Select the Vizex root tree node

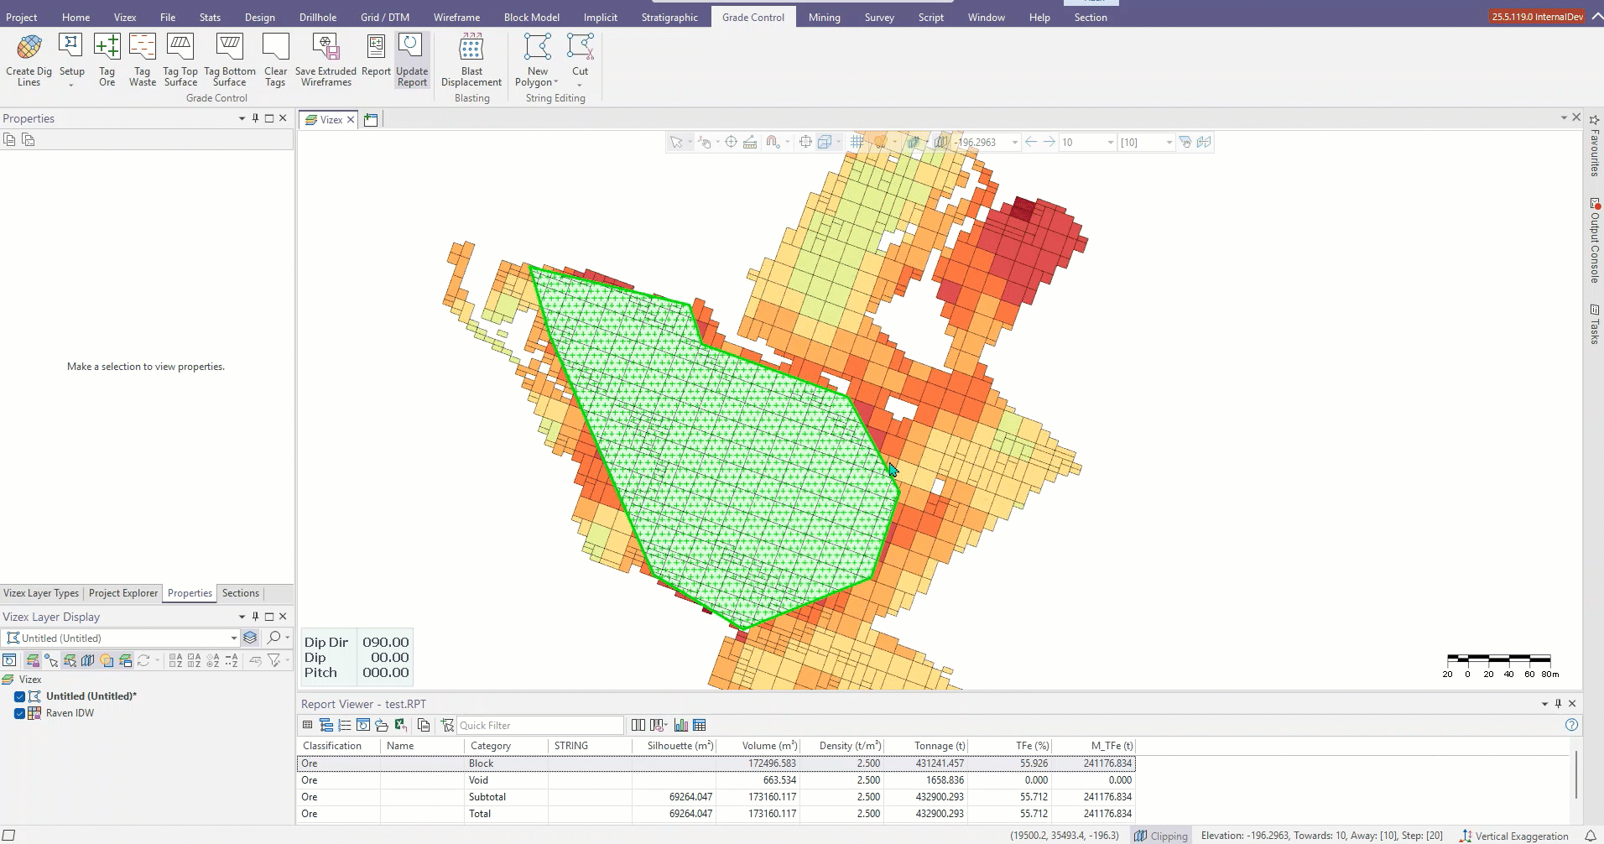(x=30, y=680)
